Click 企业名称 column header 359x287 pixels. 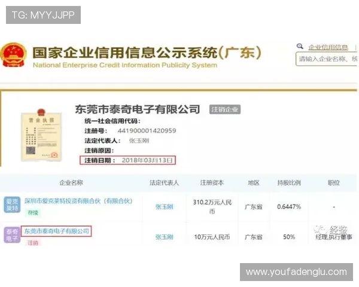click(x=71, y=182)
